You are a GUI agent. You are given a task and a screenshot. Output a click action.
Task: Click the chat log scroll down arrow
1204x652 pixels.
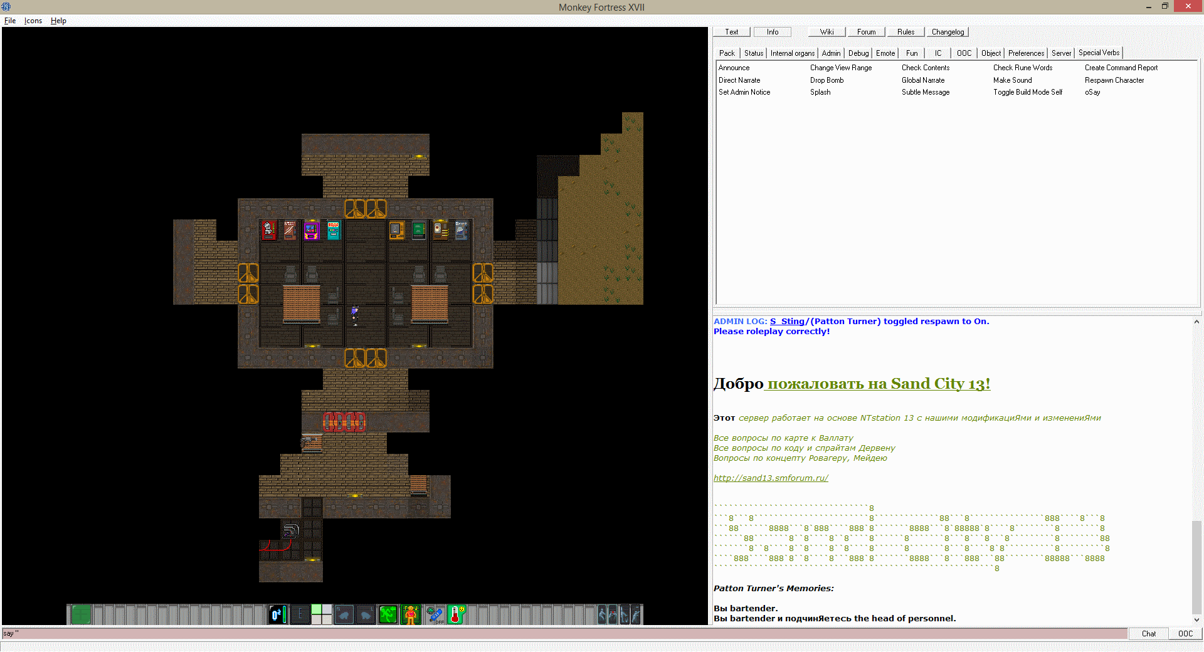pyautogui.click(x=1196, y=619)
